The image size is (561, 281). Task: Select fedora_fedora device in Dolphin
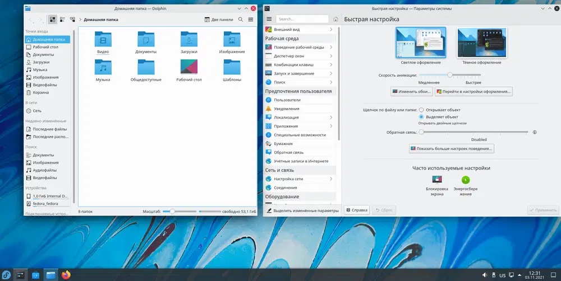(x=47, y=204)
